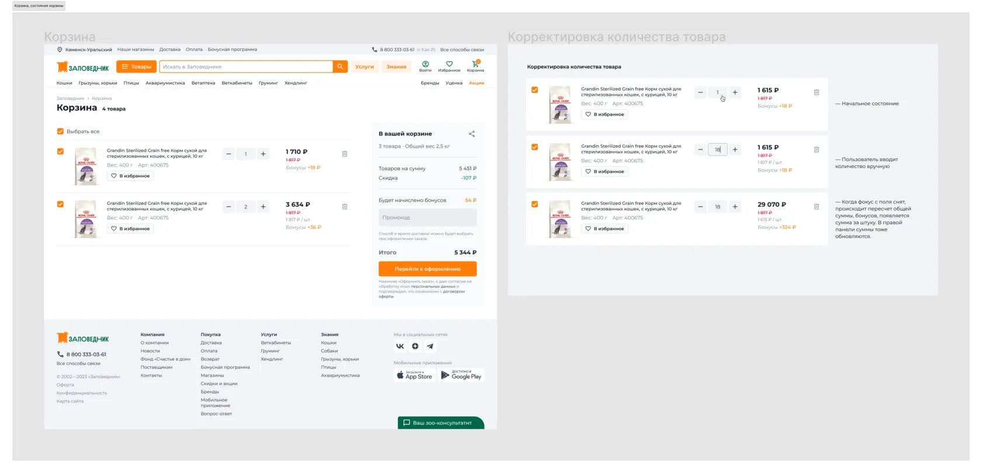Open Наши магазины in top bar
Screen dimensions: 982x473
pyautogui.click(x=136, y=50)
